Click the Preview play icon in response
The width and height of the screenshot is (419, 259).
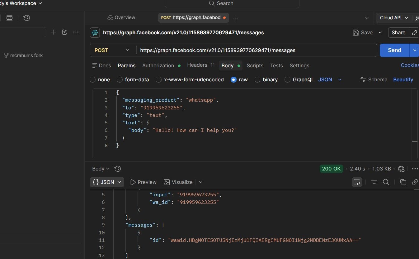pos(133,182)
